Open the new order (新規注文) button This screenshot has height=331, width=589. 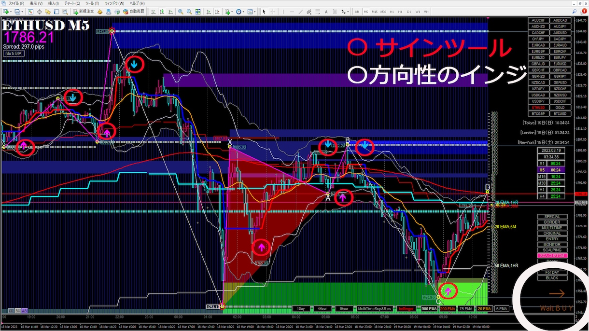[x=84, y=11]
